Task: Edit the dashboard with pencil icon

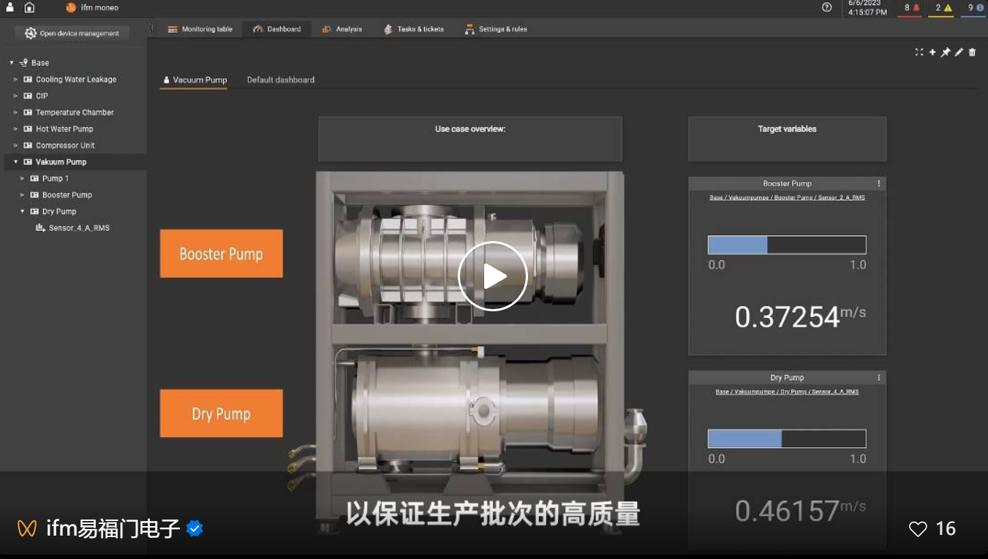Action: (x=959, y=52)
